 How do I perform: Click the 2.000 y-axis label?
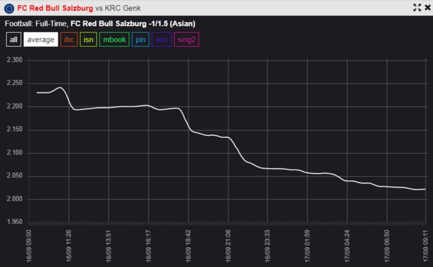point(15,199)
